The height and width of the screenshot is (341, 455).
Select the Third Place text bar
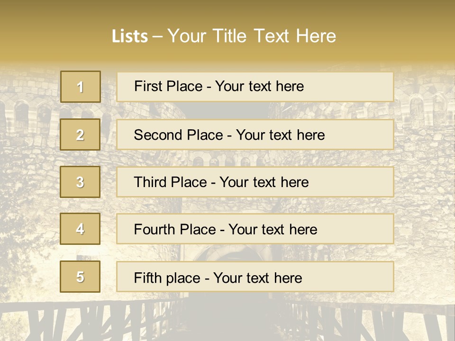(255, 182)
